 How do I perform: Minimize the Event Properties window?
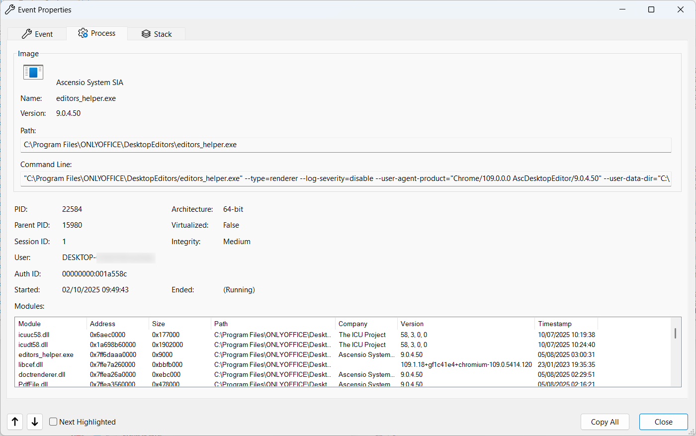[622, 10]
